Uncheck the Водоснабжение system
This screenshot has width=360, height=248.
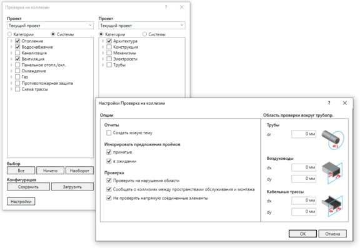[x=17, y=47]
